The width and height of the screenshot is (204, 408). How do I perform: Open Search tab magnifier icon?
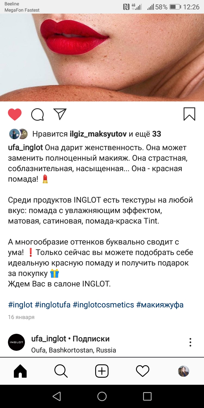click(x=61, y=371)
